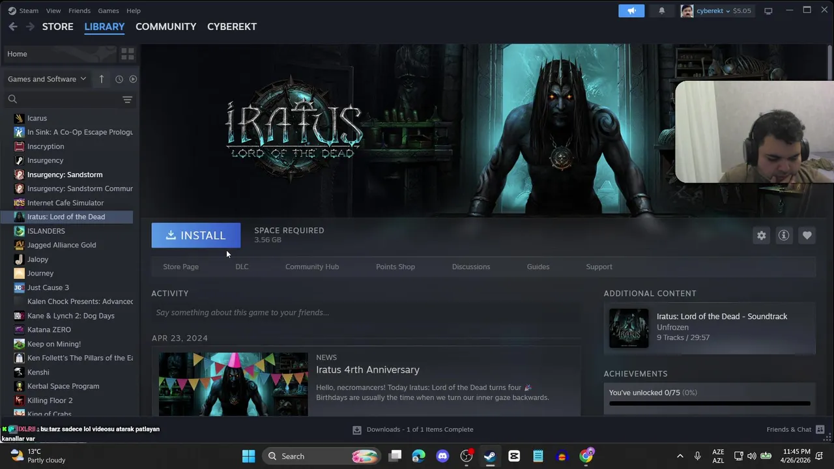
Task: Open the DLC link
Action: tap(242, 266)
